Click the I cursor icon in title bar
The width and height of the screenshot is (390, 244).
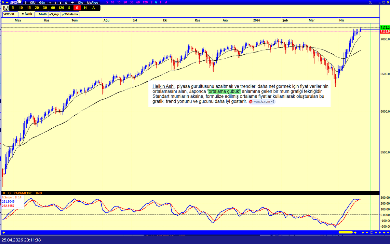coord(55,3)
